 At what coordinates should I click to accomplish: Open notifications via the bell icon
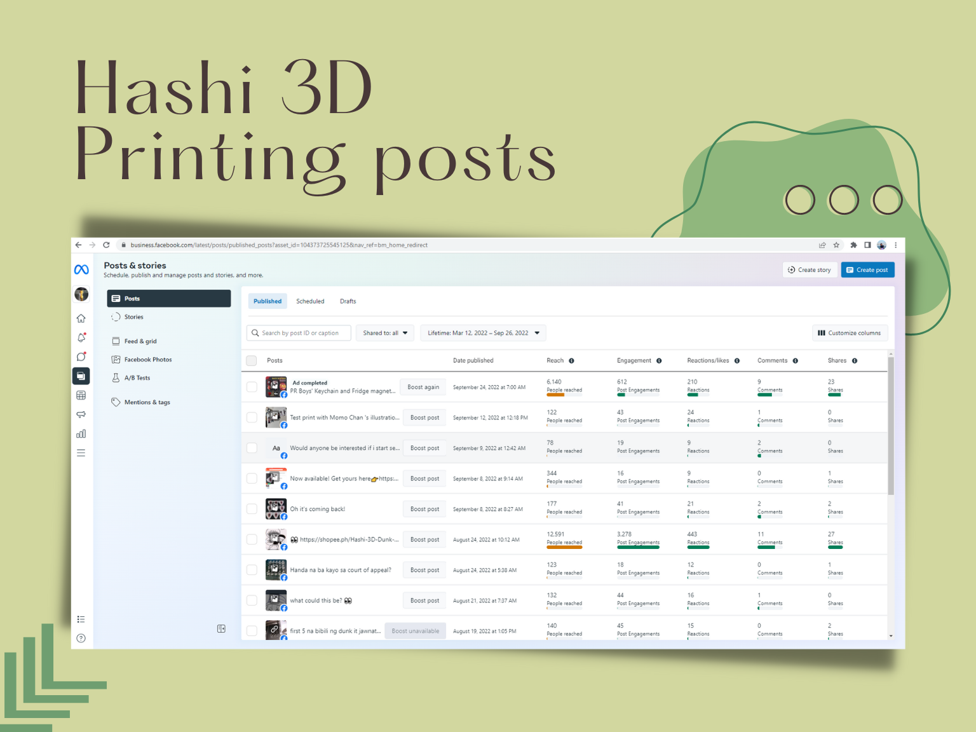81,337
